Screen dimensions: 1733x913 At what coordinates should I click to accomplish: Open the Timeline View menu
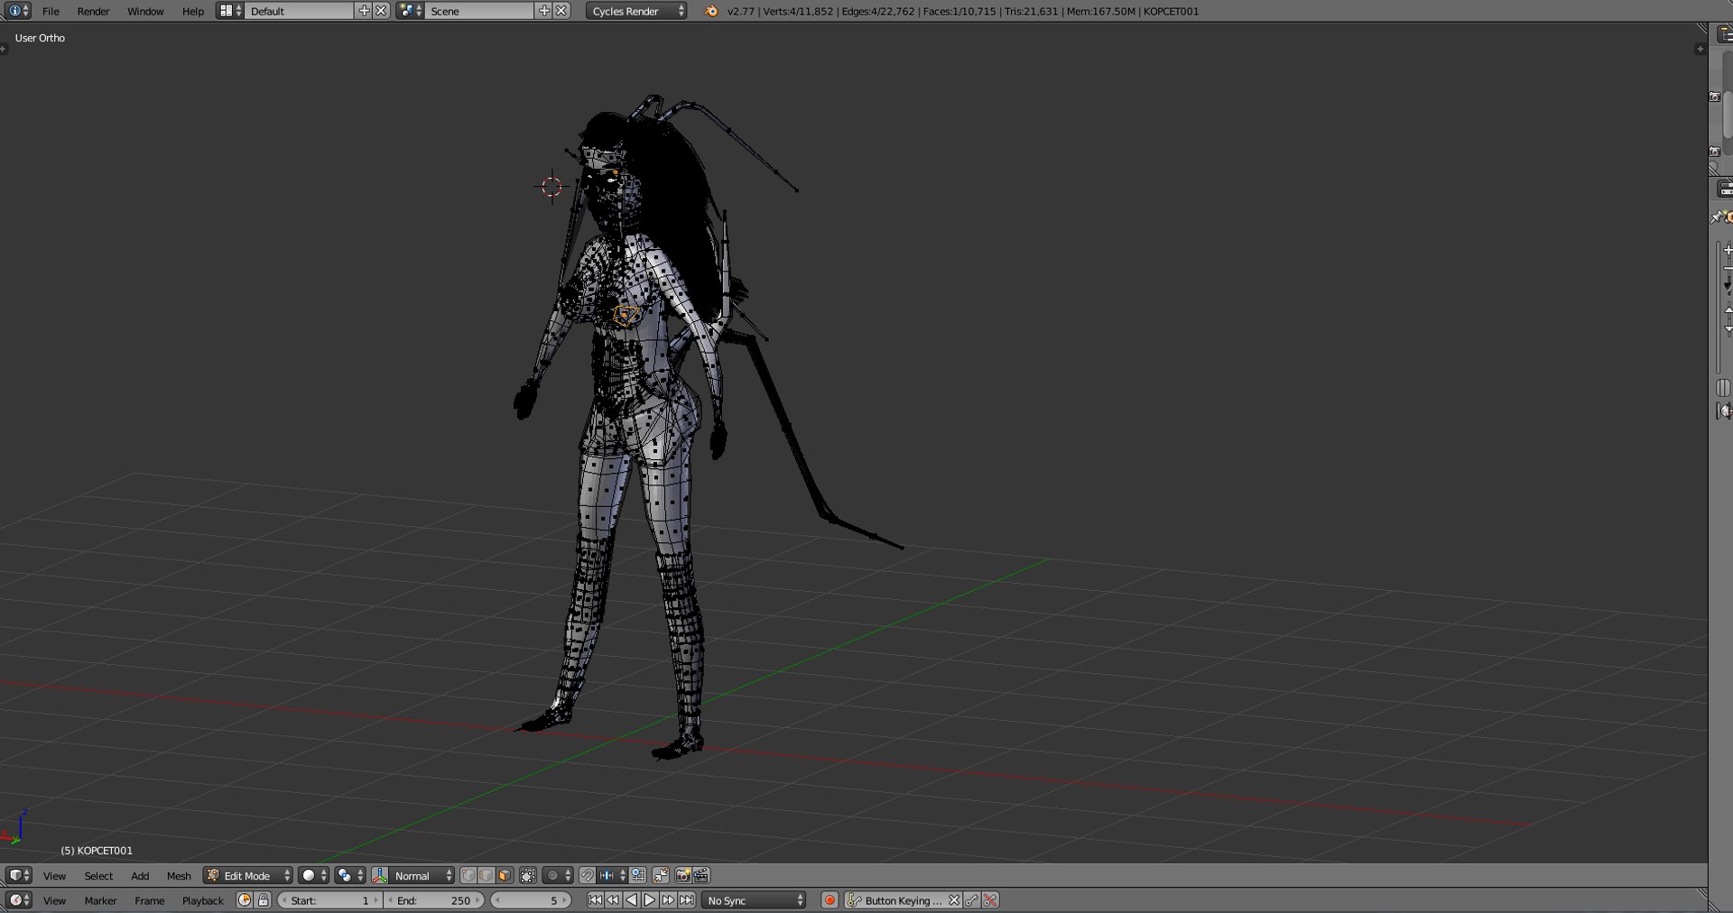54,900
